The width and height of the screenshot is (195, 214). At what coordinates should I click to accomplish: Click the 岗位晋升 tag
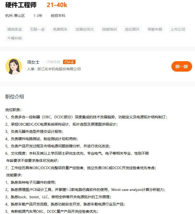tap(132, 29)
